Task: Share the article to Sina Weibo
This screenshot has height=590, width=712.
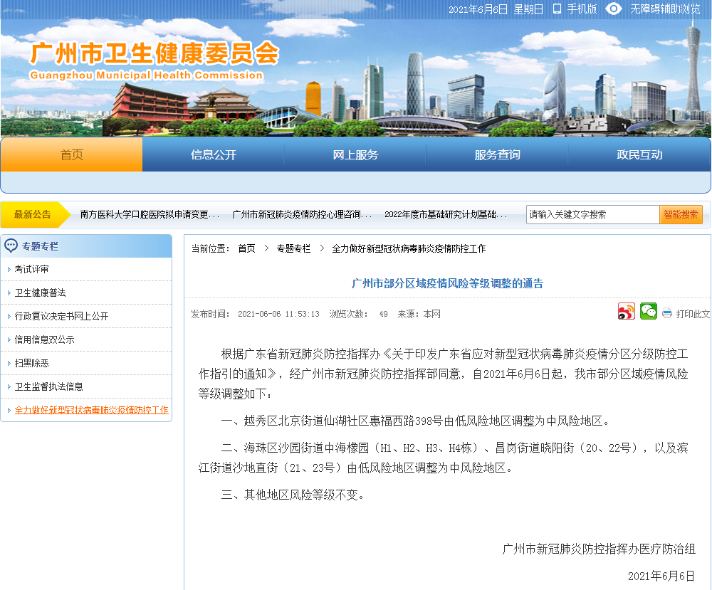Action: click(626, 311)
